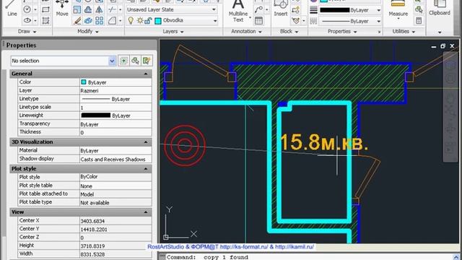Select the Trim tool
This screenshot has width=462, height=260.
pyautogui.click(x=112, y=9)
